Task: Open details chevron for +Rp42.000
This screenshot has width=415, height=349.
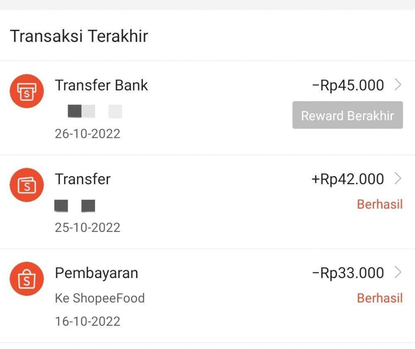Action: [398, 178]
